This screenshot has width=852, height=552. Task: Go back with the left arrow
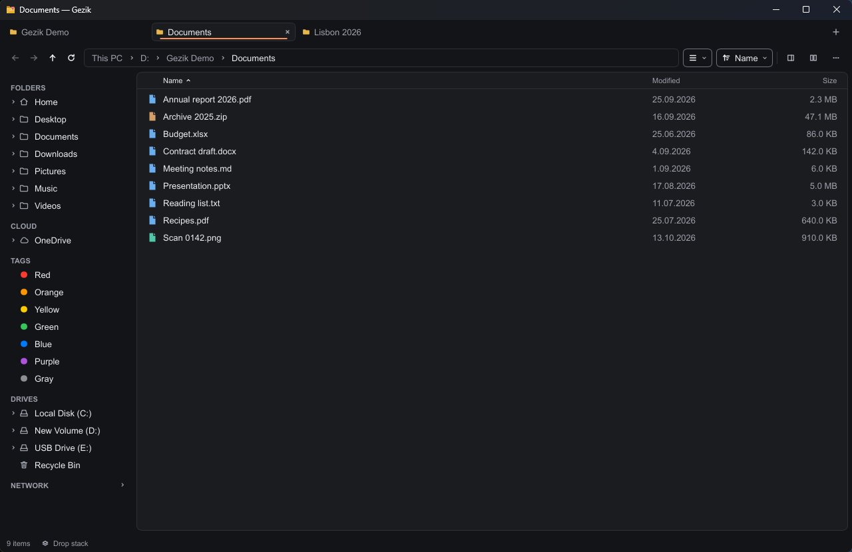[x=15, y=58]
